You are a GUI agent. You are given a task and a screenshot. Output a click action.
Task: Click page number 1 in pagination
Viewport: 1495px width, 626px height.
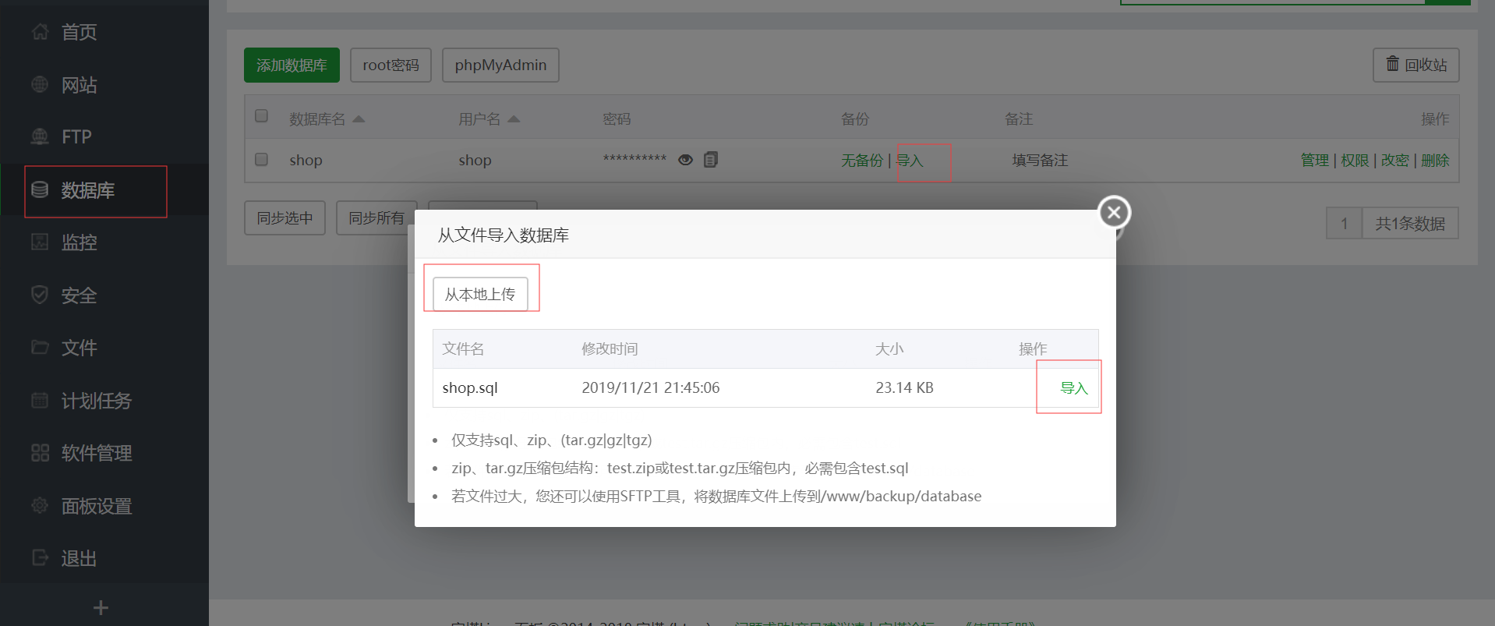click(1344, 224)
